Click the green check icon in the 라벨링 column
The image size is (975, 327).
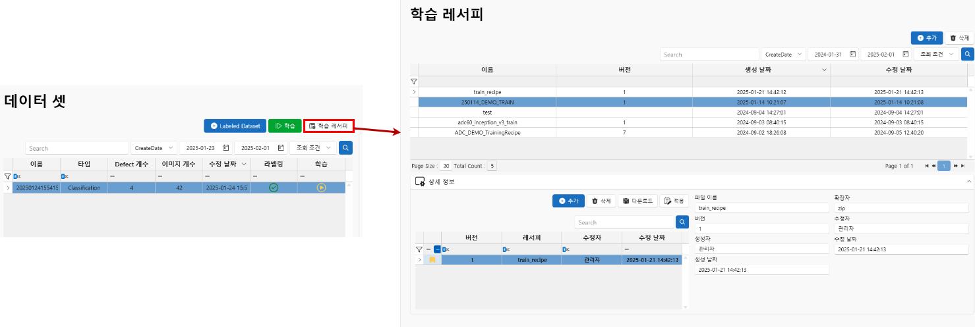(x=274, y=188)
